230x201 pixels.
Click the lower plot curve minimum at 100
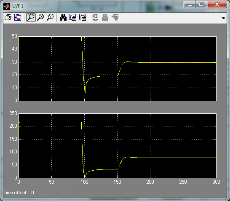click(85, 177)
